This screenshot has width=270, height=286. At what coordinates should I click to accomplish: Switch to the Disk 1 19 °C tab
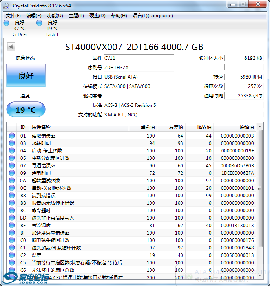[x=53, y=29]
